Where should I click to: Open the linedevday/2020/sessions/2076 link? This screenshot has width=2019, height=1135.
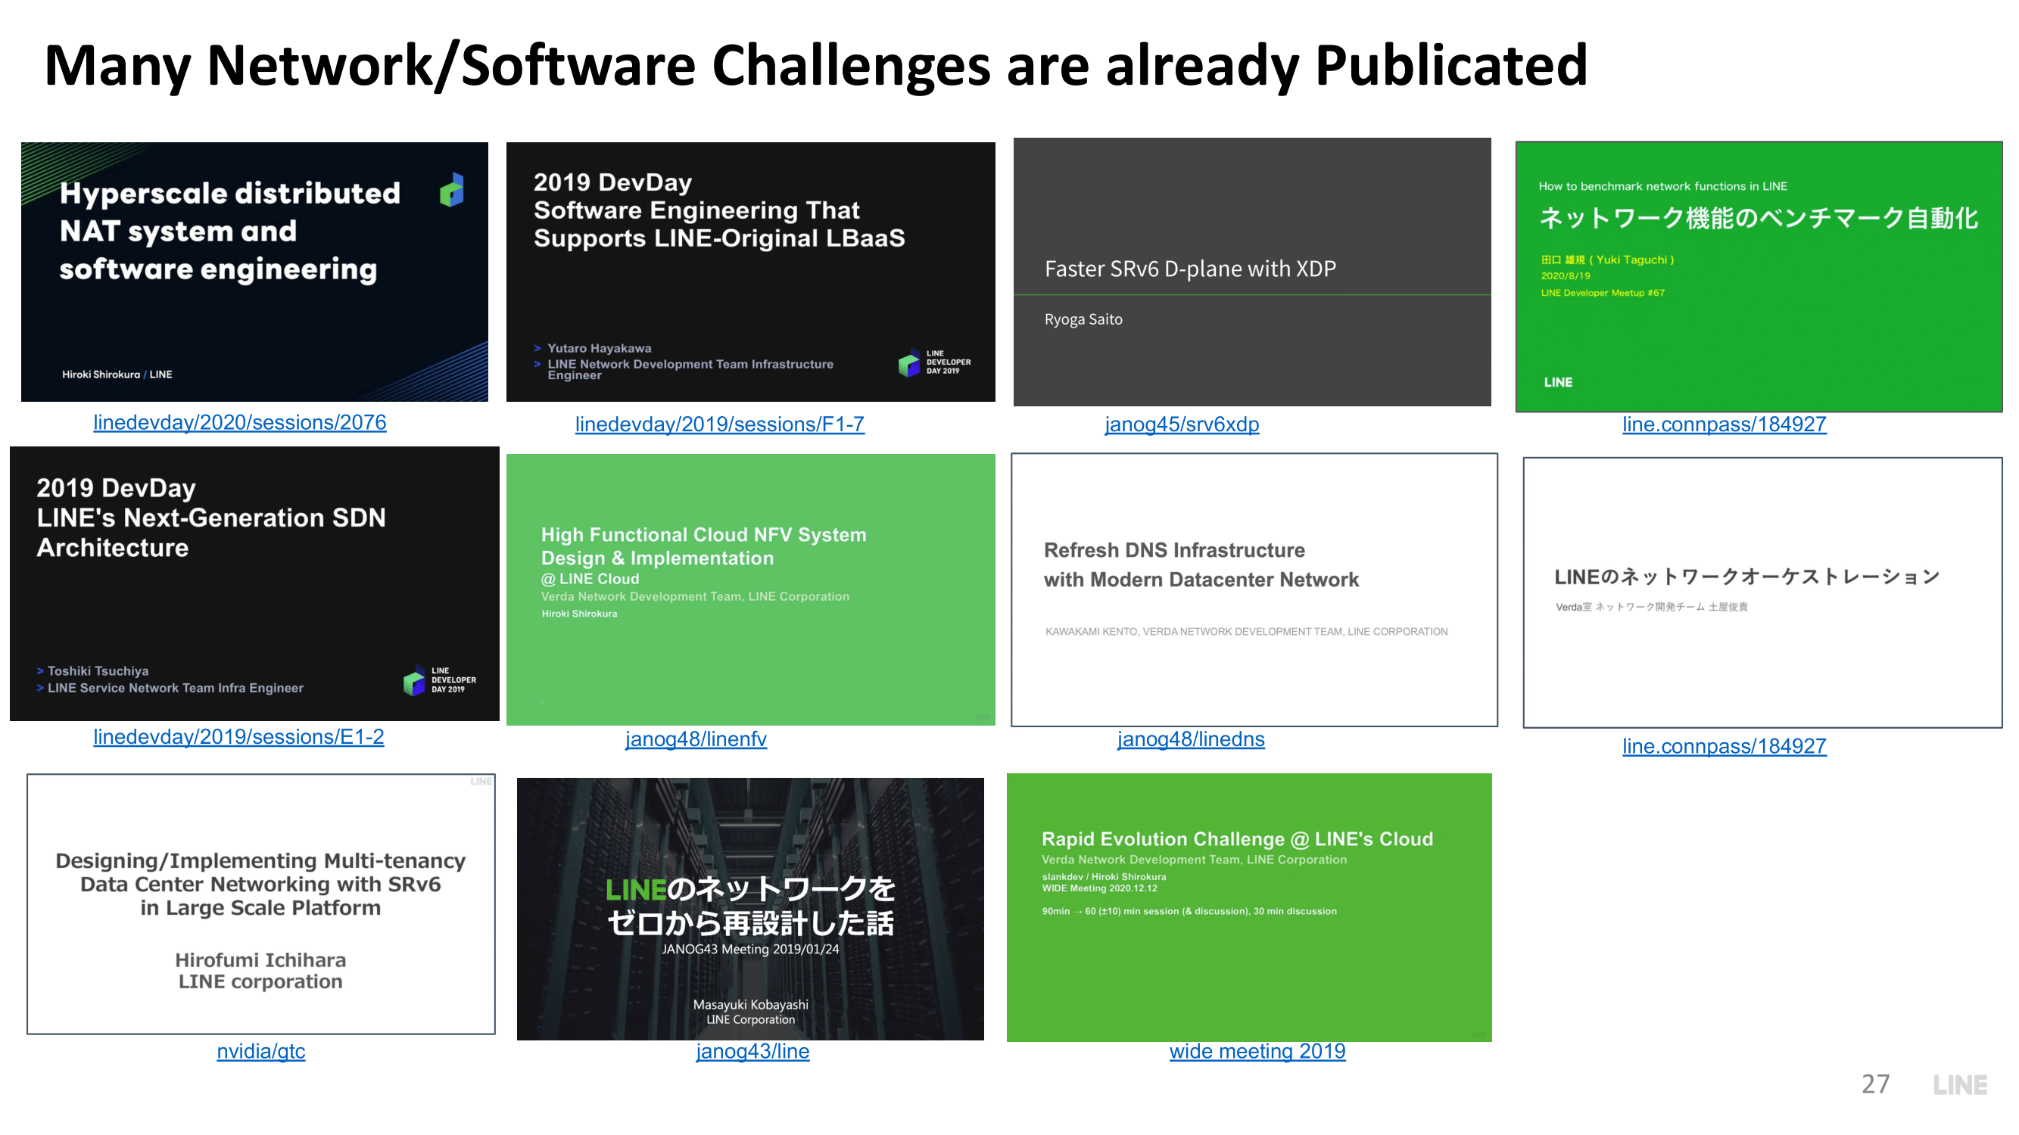(240, 422)
